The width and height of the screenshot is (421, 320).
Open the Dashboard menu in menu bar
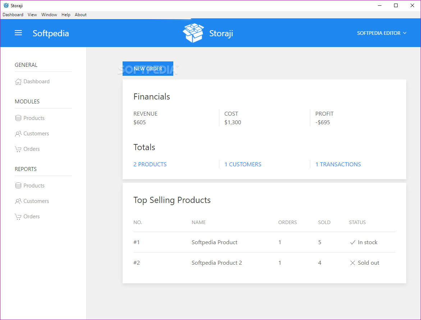[x=13, y=15]
